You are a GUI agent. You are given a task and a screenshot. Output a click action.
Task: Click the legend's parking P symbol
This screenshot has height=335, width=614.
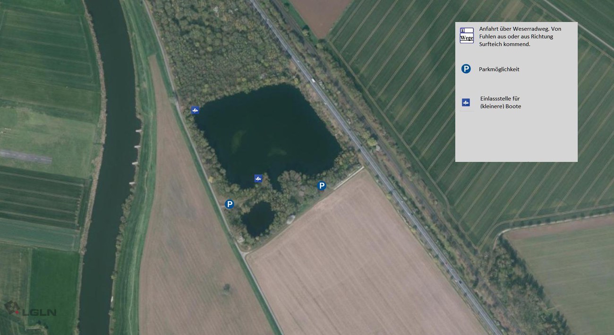coord(466,69)
